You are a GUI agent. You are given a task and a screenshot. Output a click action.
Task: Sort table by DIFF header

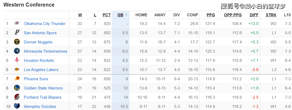pyautogui.click(x=254, y=15)
